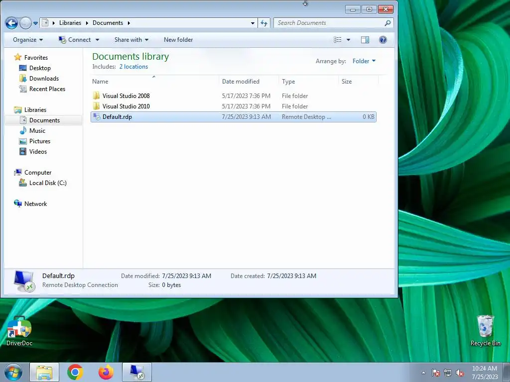Open the Arrange by Folder dropdown
This screenshot has width=510, height=382.
pos(364,61)
